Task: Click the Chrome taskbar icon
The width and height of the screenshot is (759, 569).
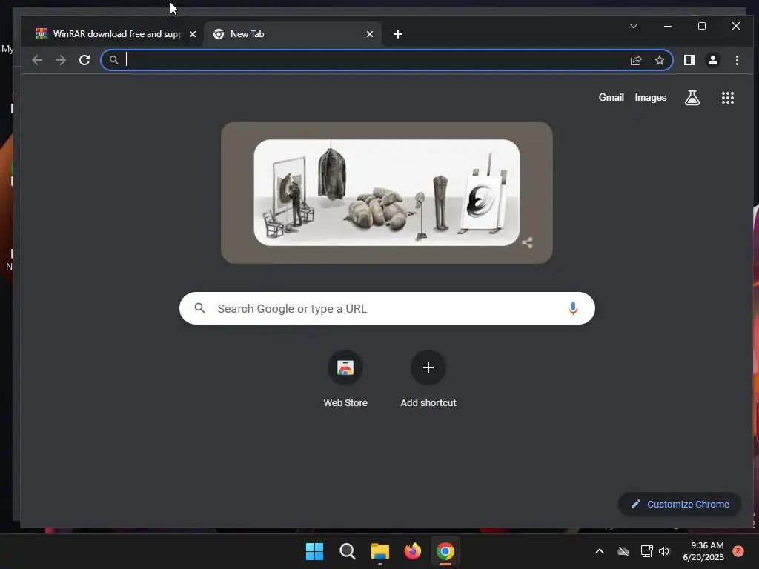Action: (x=445, y=551)
